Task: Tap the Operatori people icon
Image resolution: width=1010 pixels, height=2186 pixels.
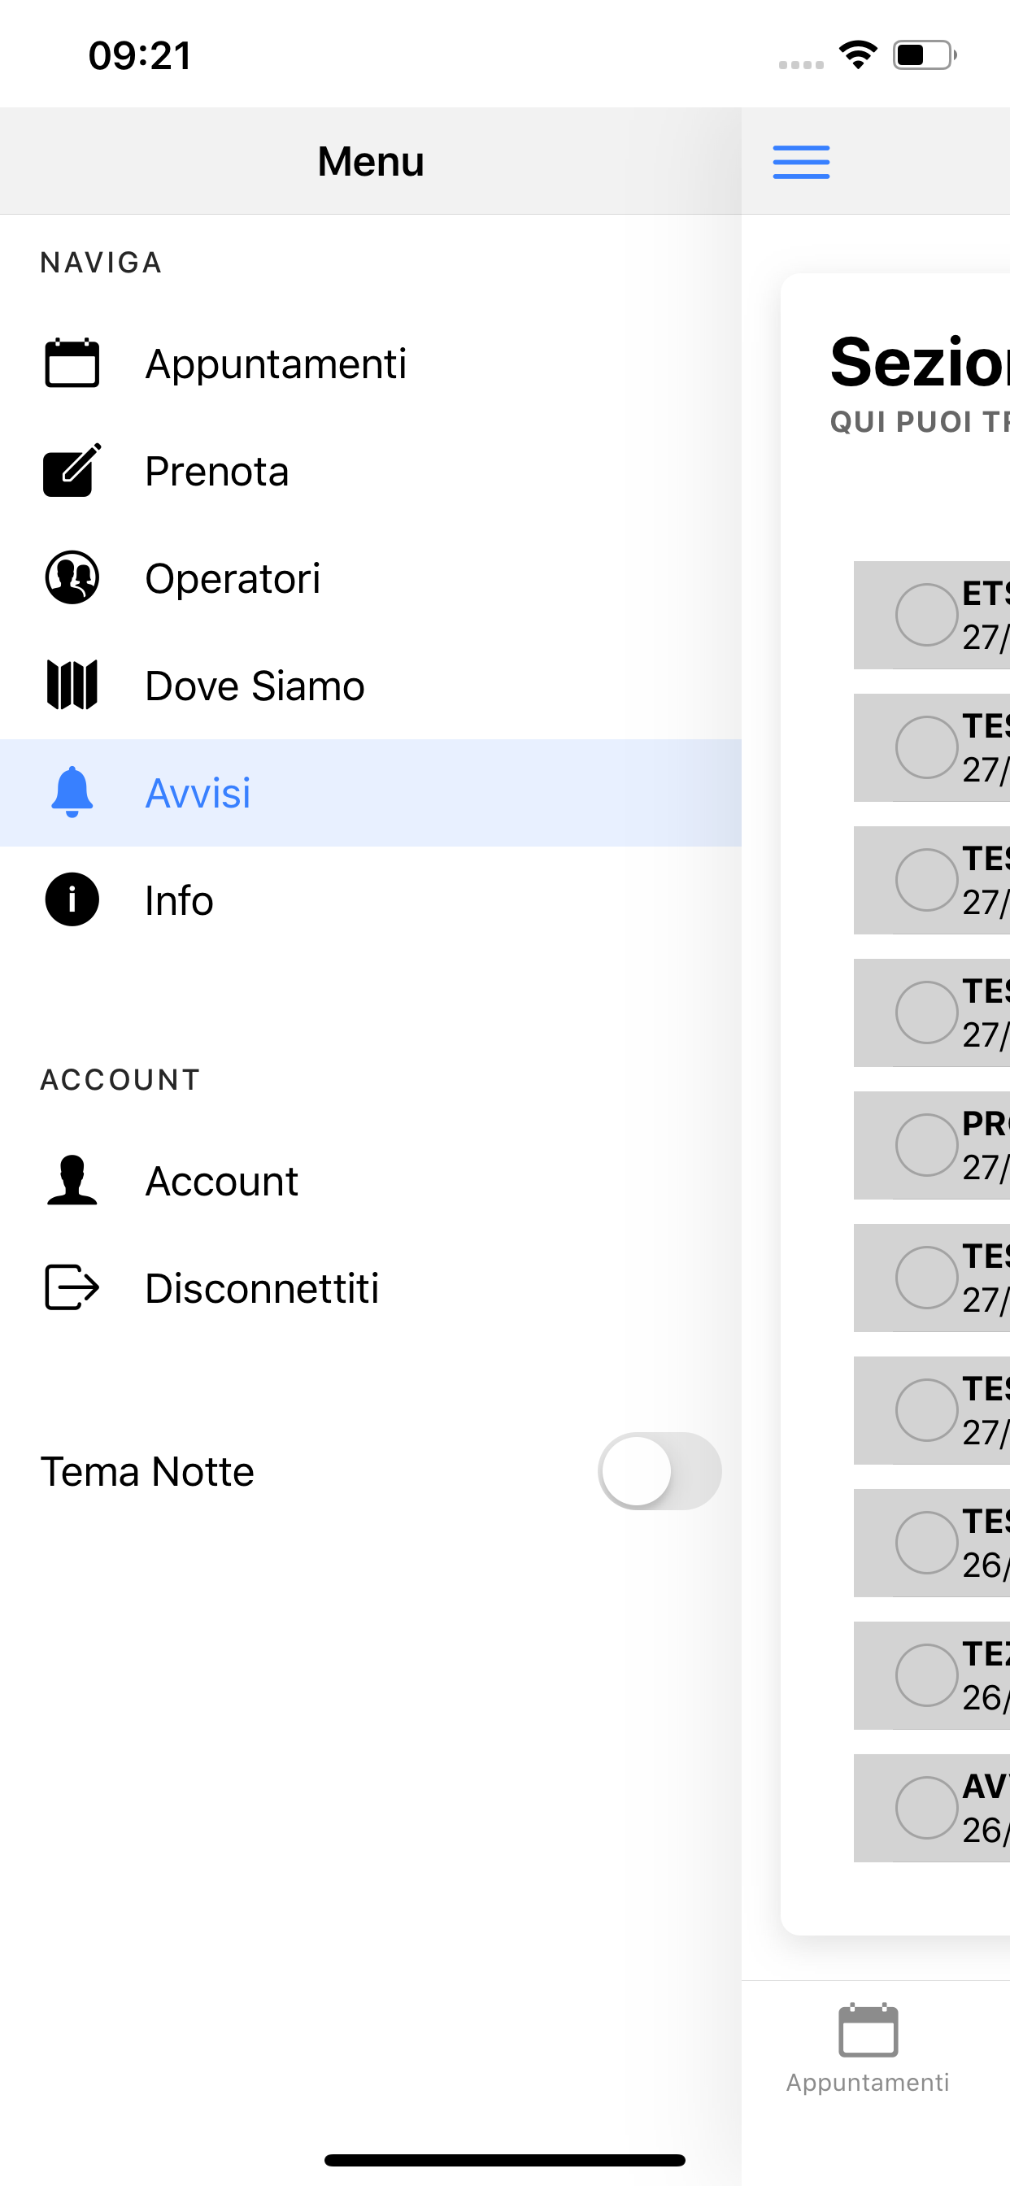Action: point(72,578)
